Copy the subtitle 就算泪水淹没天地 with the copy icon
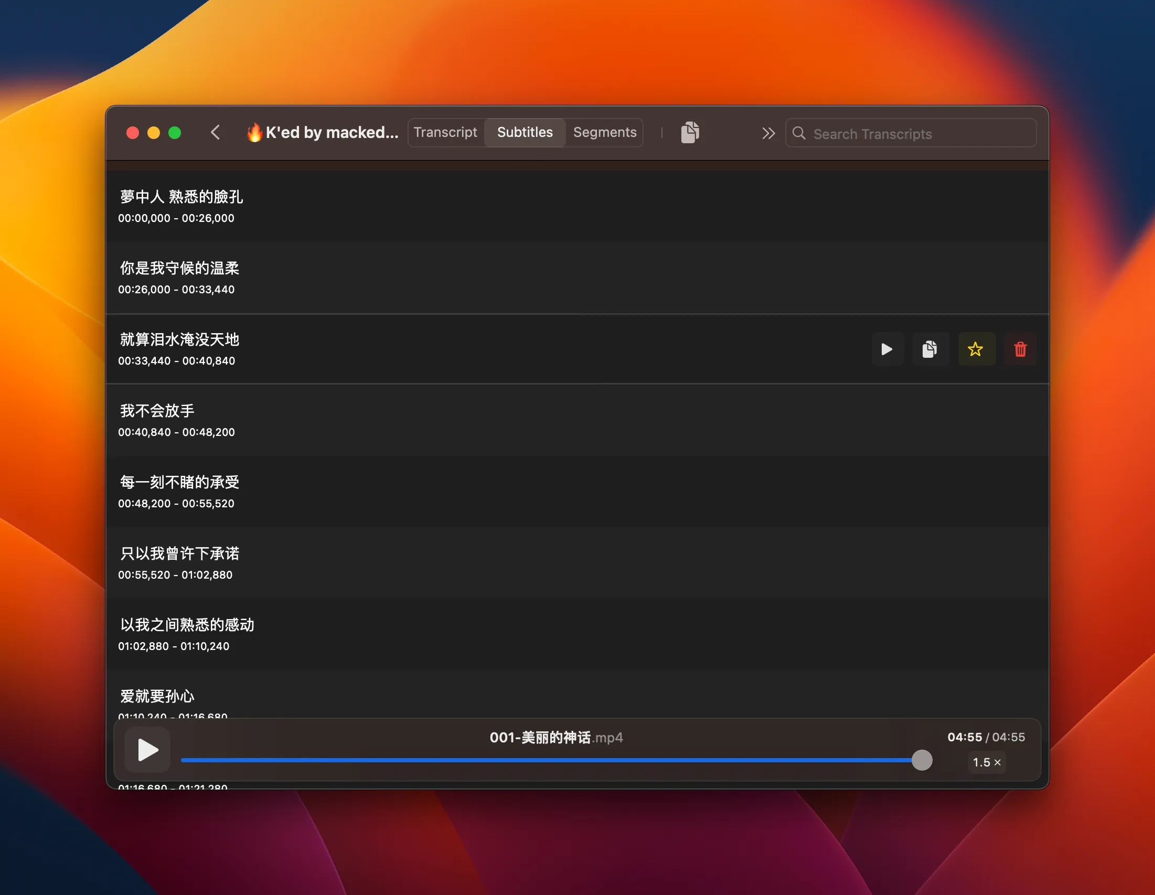1155x895 pixels. point(931,349)
